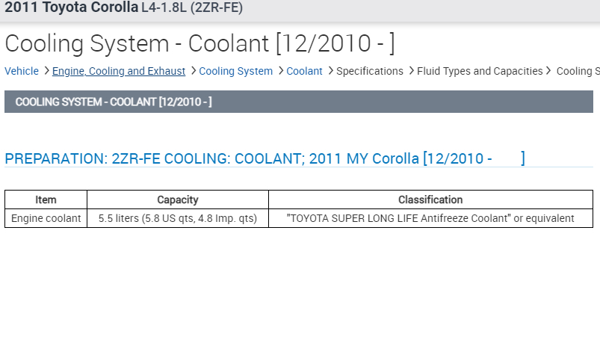Click the chevron arrow before Coolant breadcrumb
600x337 pixels.
[x=280, y=71]
